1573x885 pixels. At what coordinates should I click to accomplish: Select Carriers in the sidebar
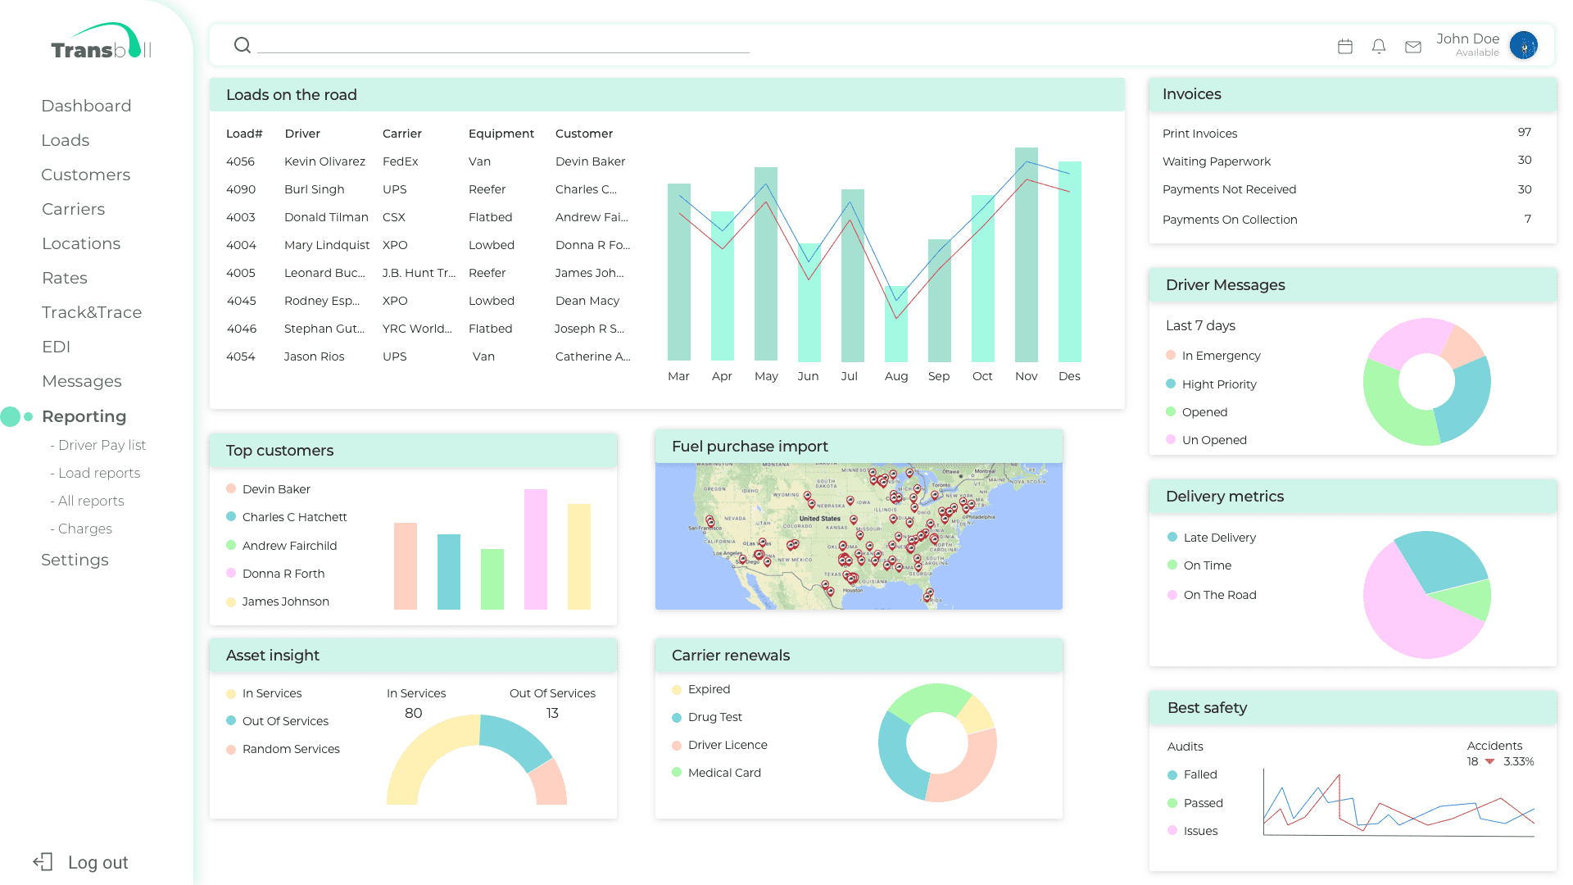[74, 209]
